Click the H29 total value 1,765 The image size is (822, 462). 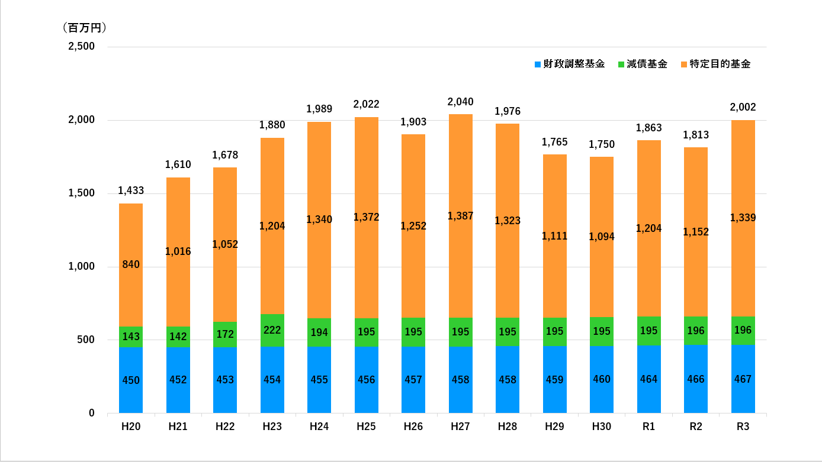pos(555,142)
